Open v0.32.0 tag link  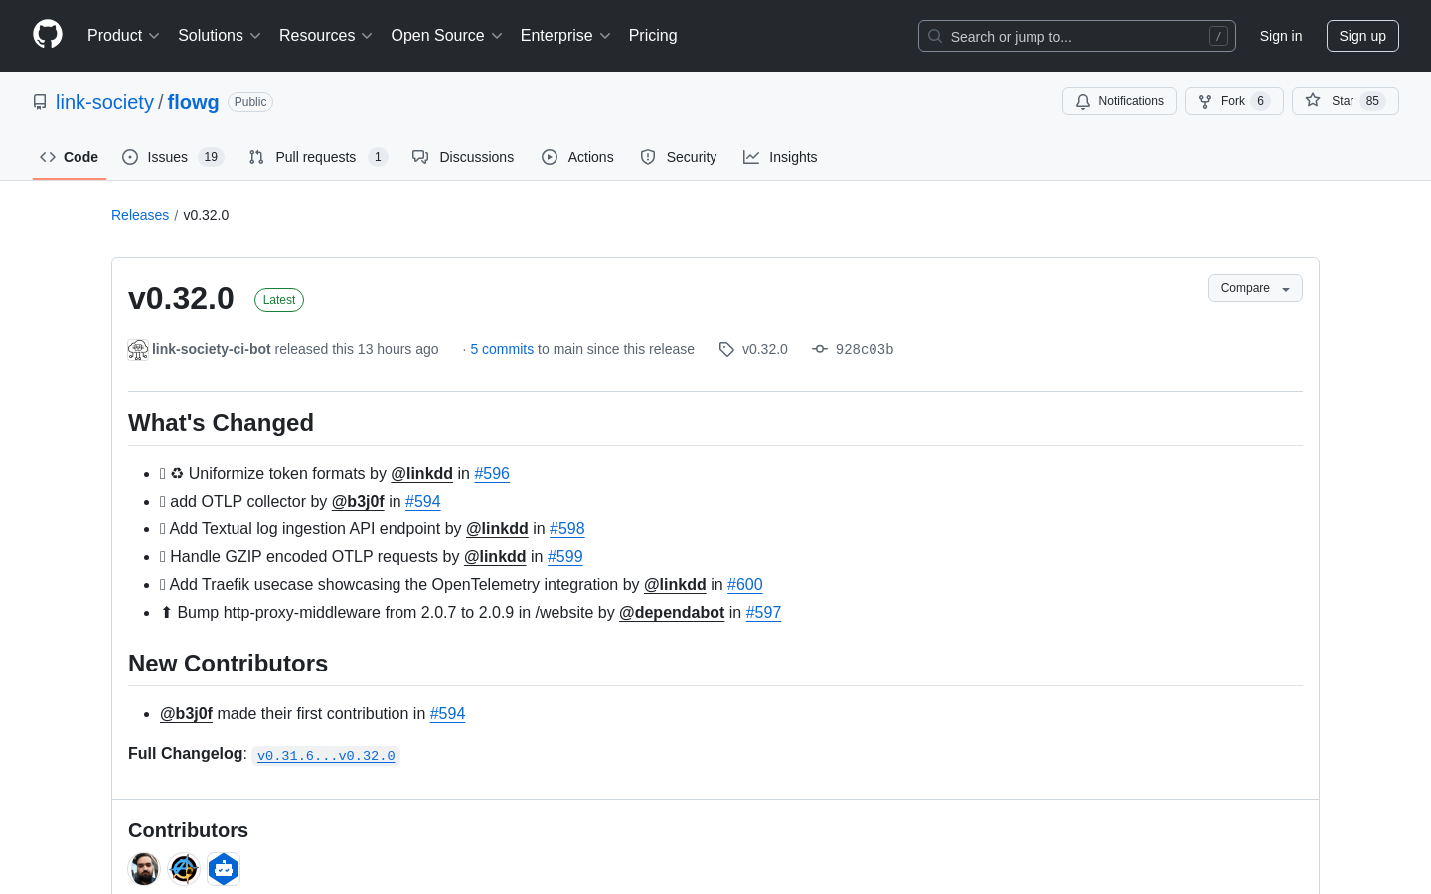(764, 349)
